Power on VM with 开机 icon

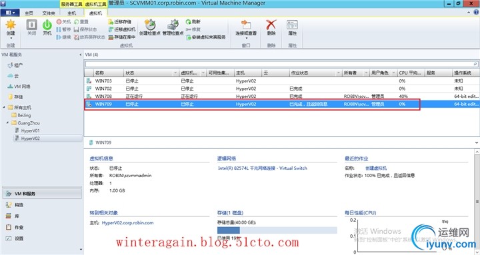47,25
